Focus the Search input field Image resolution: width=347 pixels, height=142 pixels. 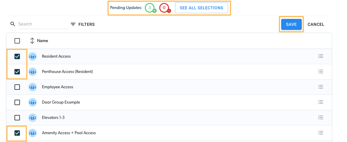pos(43,24)
